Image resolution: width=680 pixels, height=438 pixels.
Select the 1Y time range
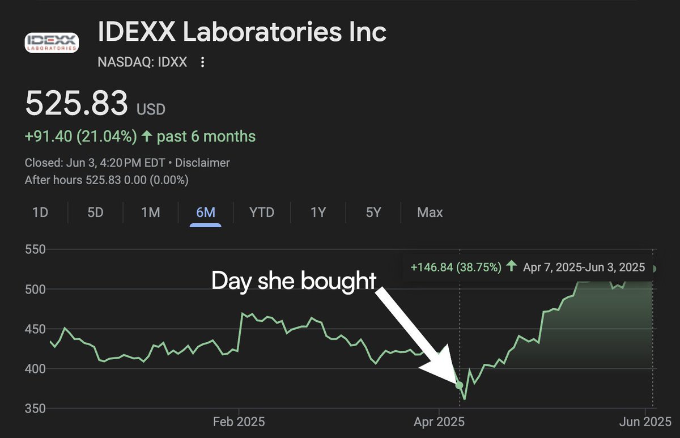pyautogui.click(x=318, y=212)
